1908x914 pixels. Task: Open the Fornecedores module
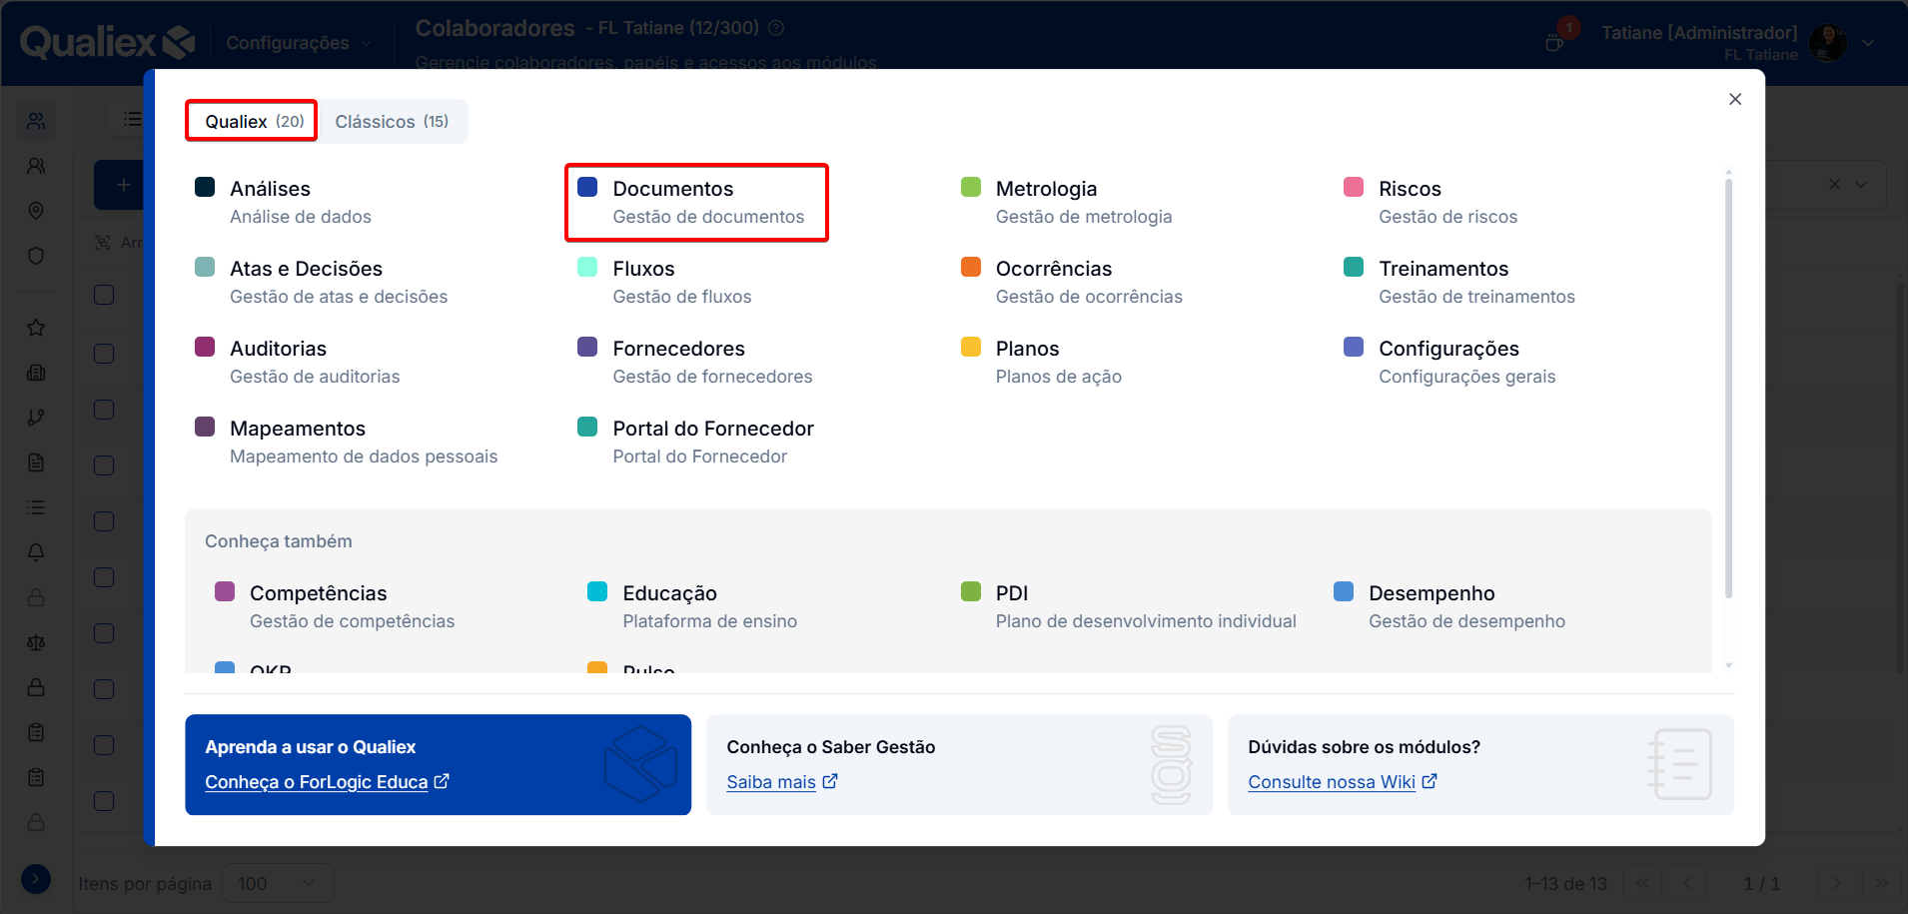pos(696,362)
